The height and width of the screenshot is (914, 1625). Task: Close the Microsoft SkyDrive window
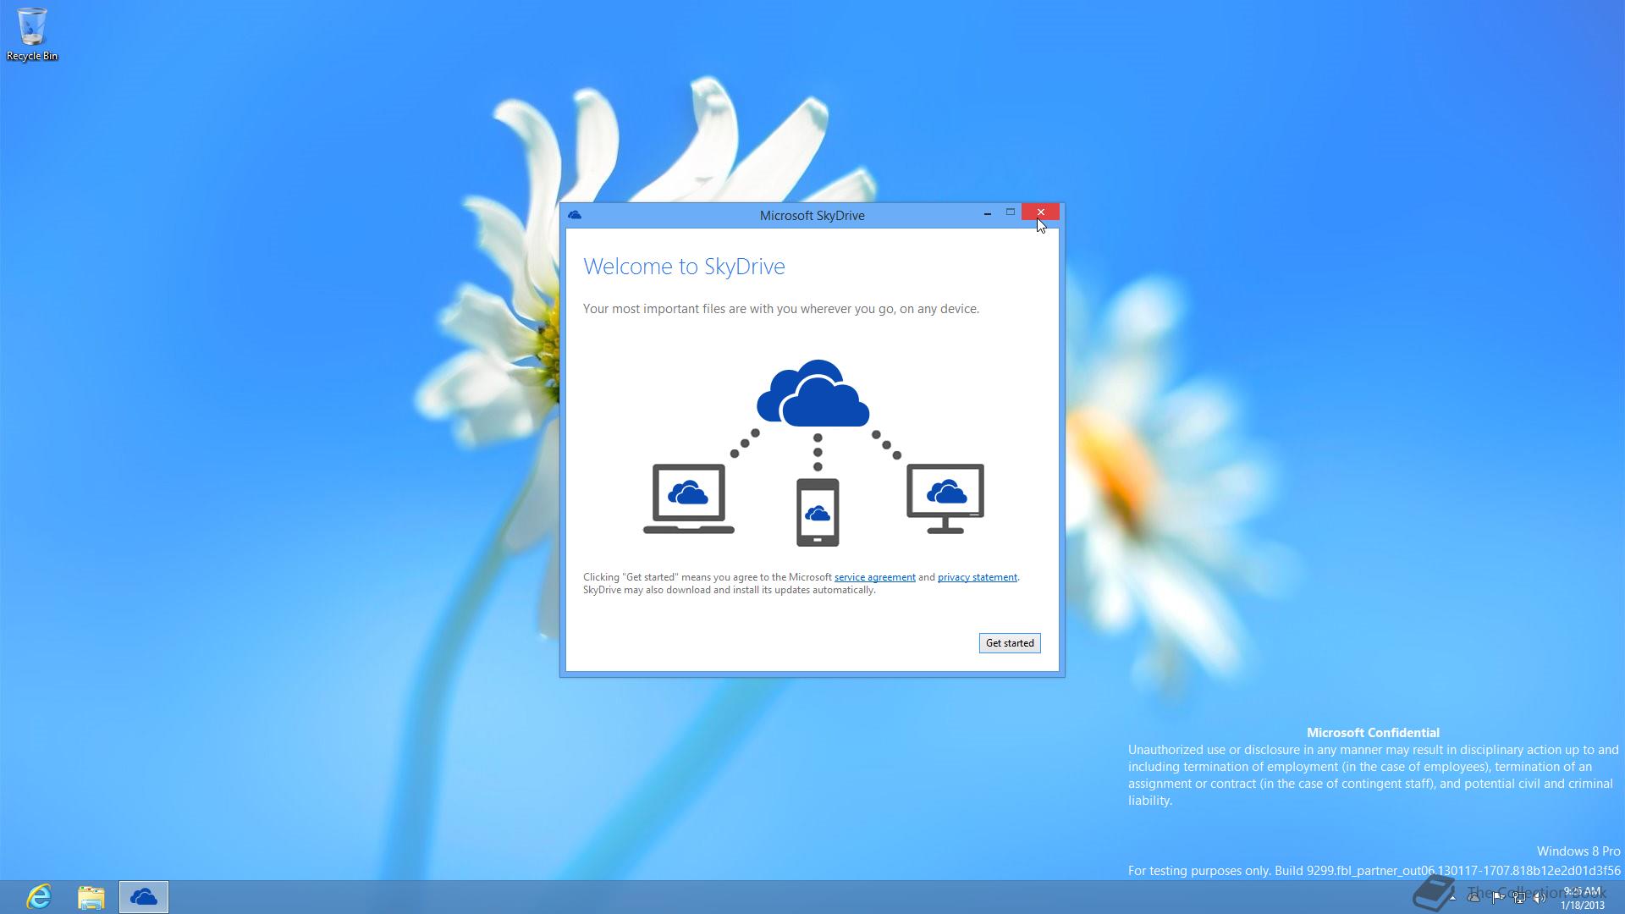tap(1040, 212)
